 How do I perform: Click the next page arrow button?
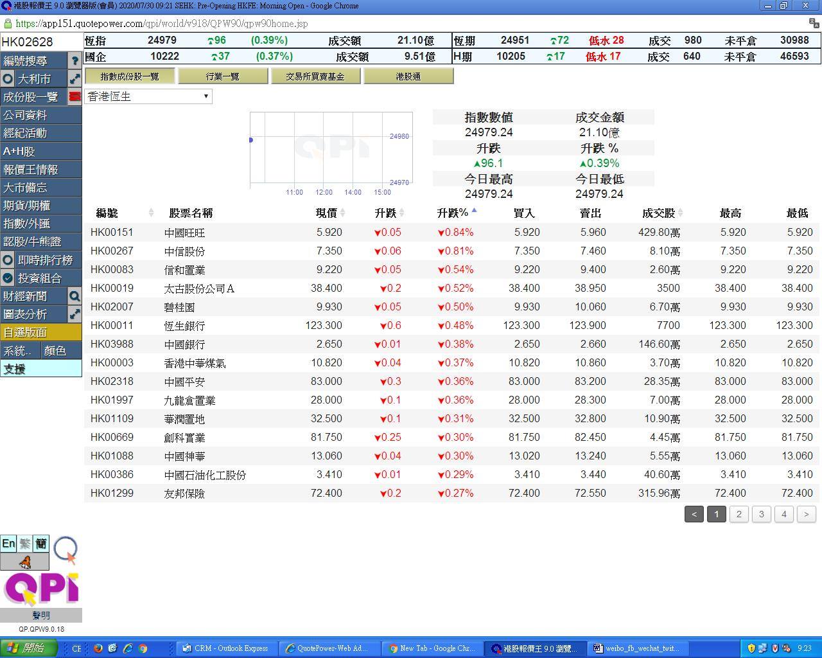807,514
